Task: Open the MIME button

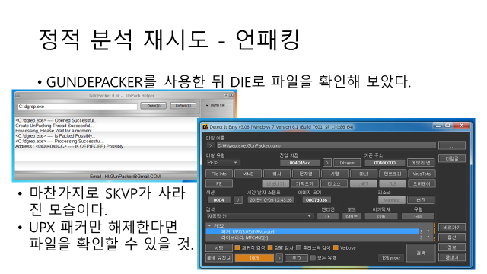Action: 247,174
